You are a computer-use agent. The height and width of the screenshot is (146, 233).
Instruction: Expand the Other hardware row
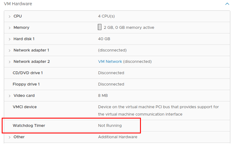click(9, 137)
